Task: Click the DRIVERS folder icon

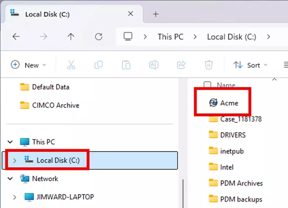Action: (x=213, y=134)
